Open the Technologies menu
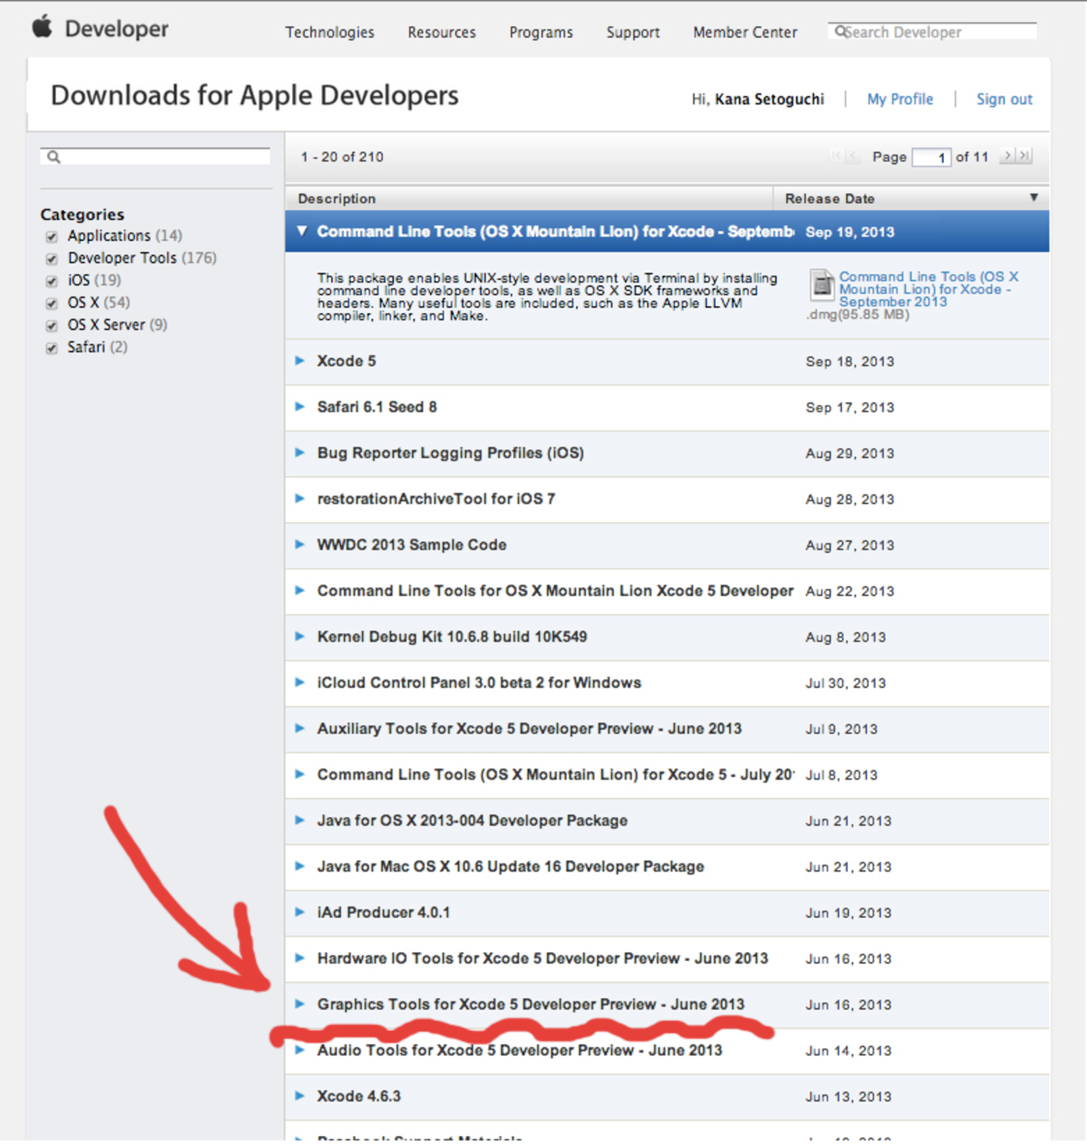This screenshot has height=1146, width=1087. [x=329, y=33]
